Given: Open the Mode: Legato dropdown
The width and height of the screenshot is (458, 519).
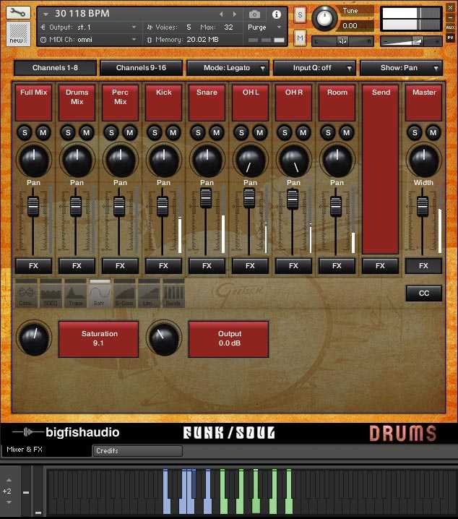Looking at the screenshot, I should coord(228,68).
